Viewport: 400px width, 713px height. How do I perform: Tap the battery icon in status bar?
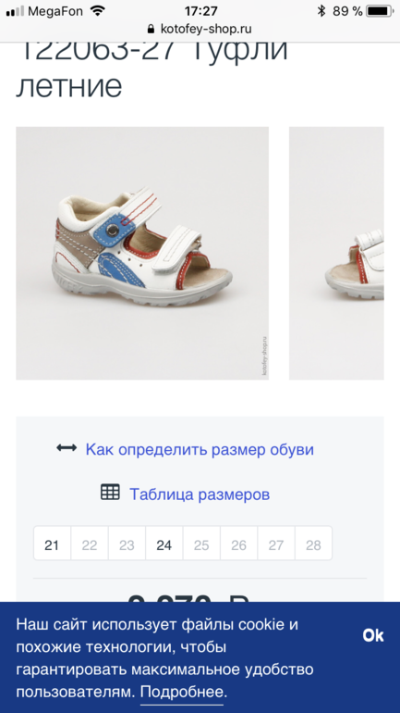click(380, 11)
